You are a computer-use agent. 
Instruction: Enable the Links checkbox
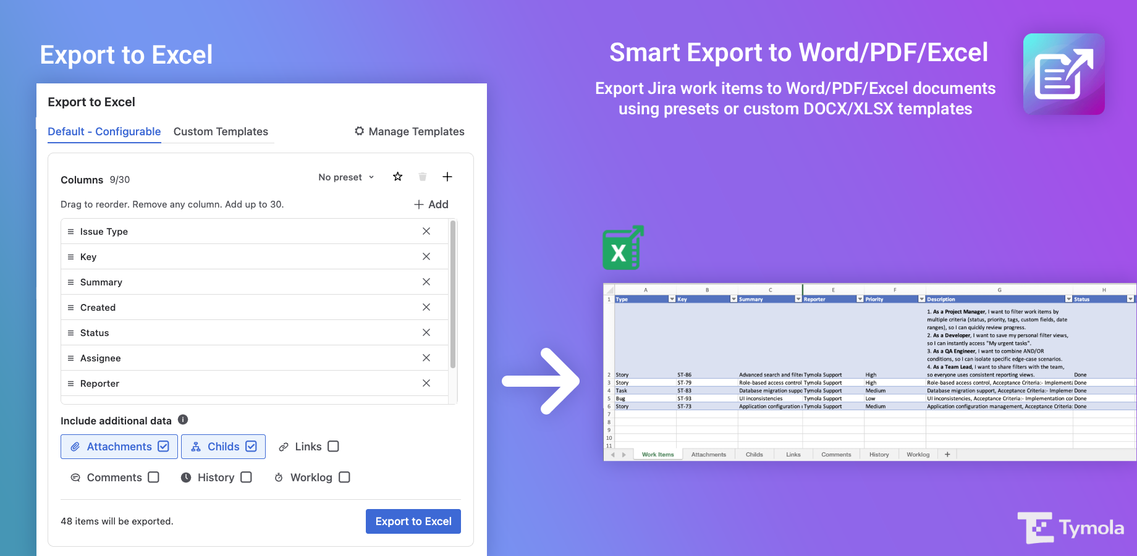click(333, 446)
